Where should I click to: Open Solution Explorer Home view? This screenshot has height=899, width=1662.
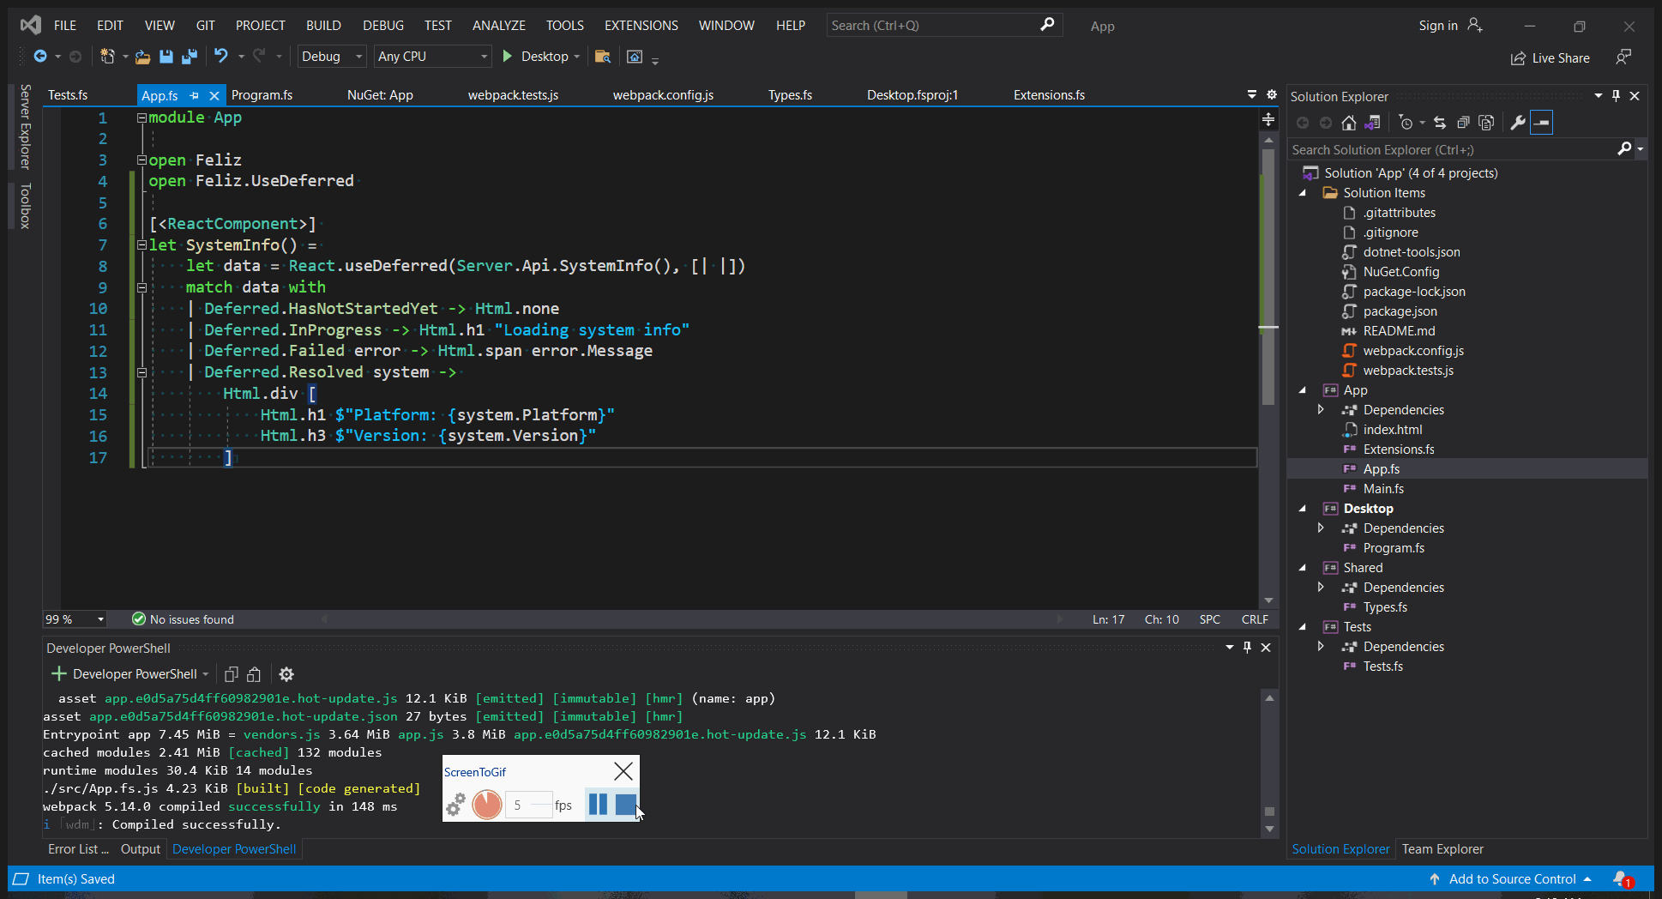(1348, 122)
